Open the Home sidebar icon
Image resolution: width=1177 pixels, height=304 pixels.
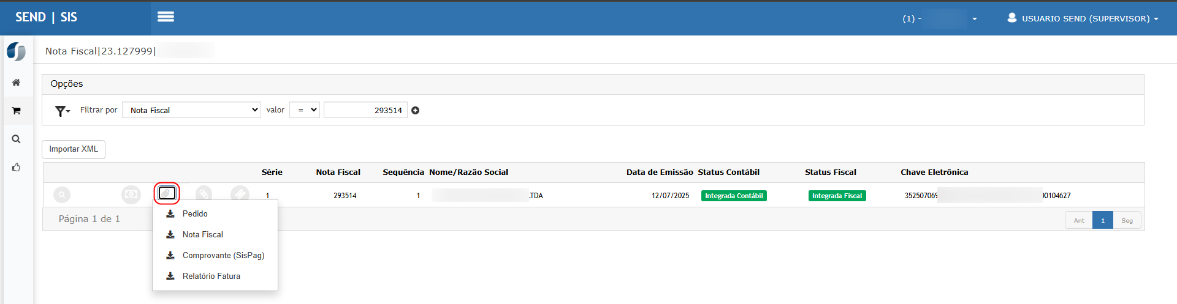[17, 83]
